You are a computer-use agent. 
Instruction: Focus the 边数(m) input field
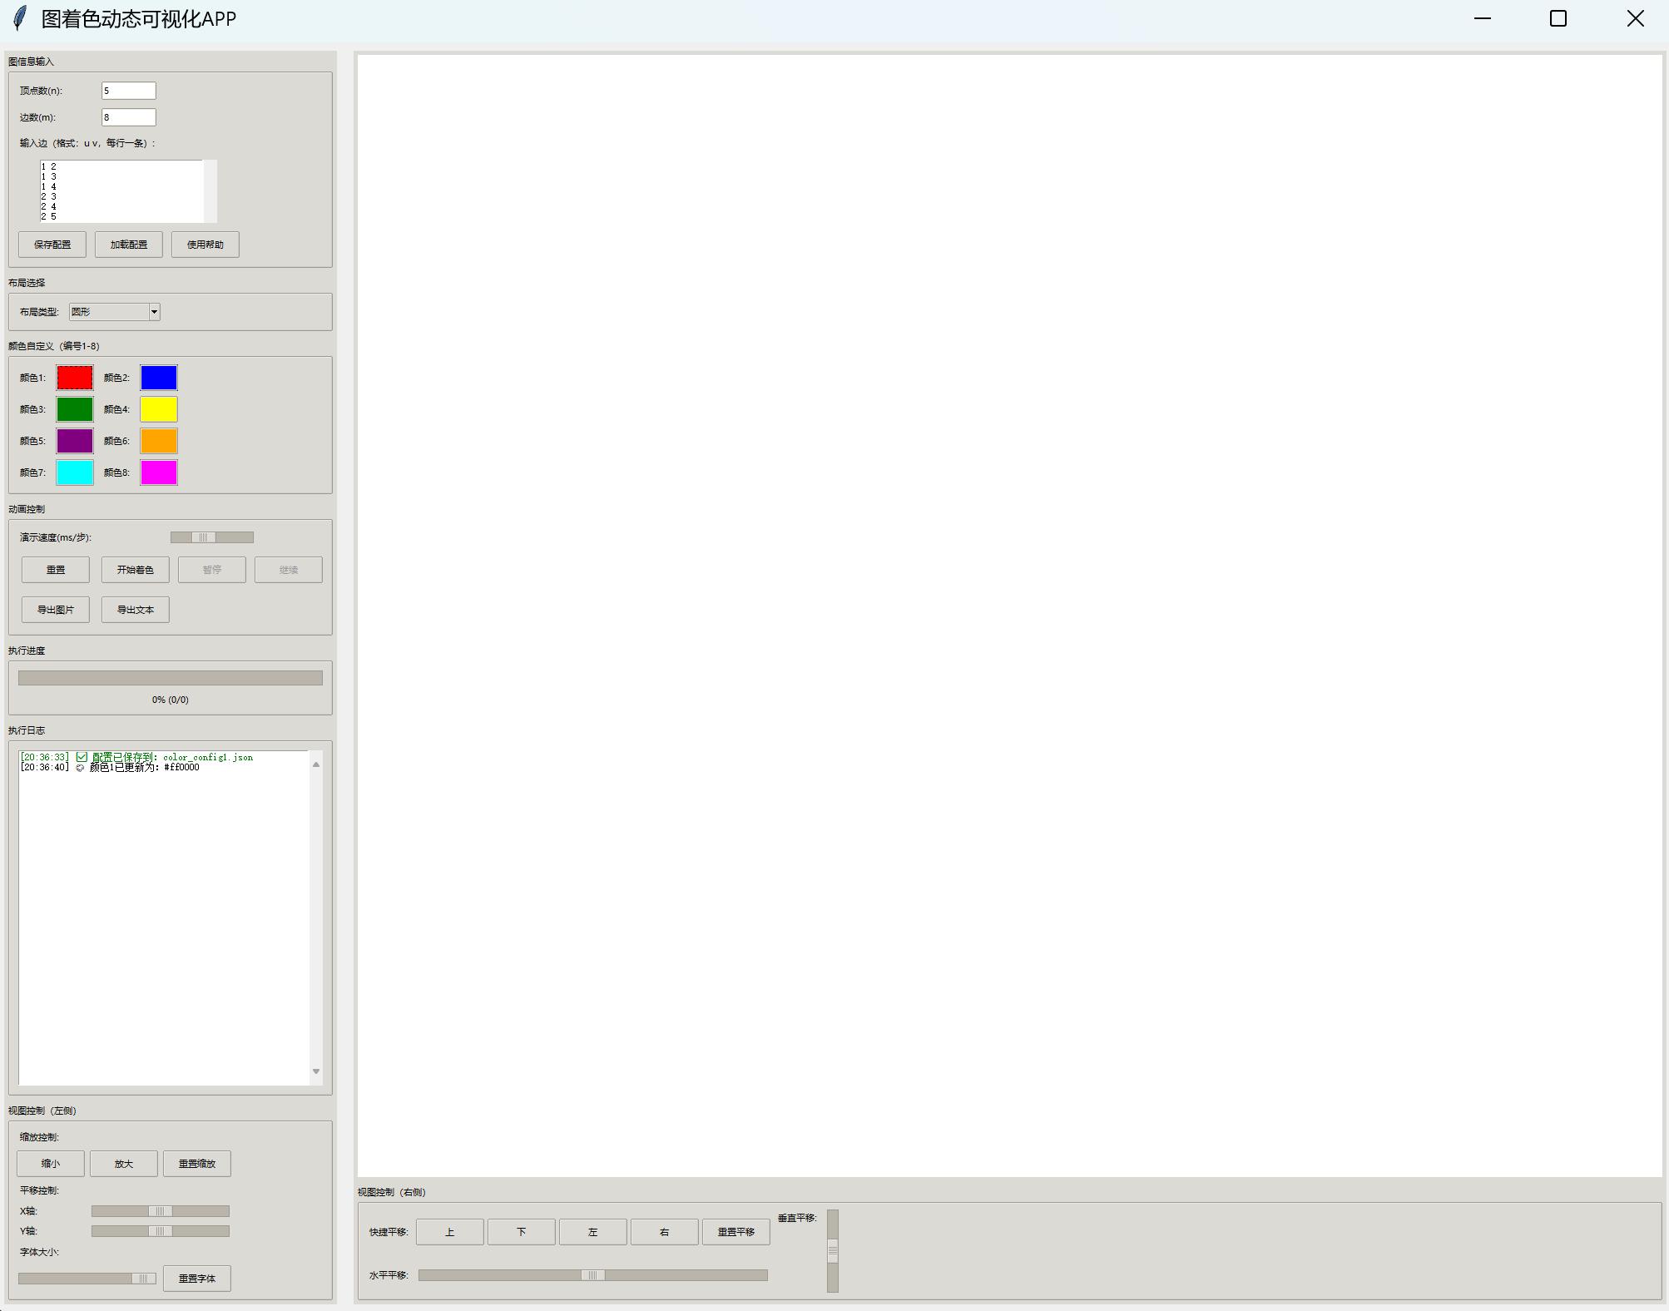click(129, 117)
